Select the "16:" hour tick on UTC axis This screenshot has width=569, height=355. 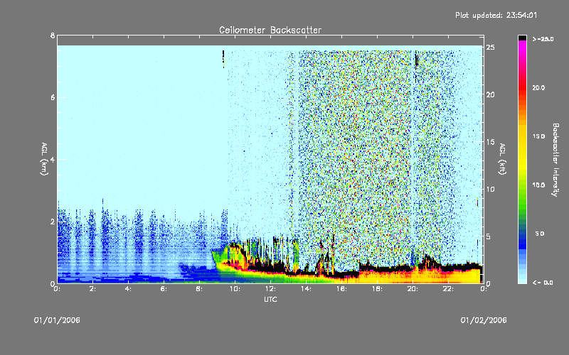(341, 289)
